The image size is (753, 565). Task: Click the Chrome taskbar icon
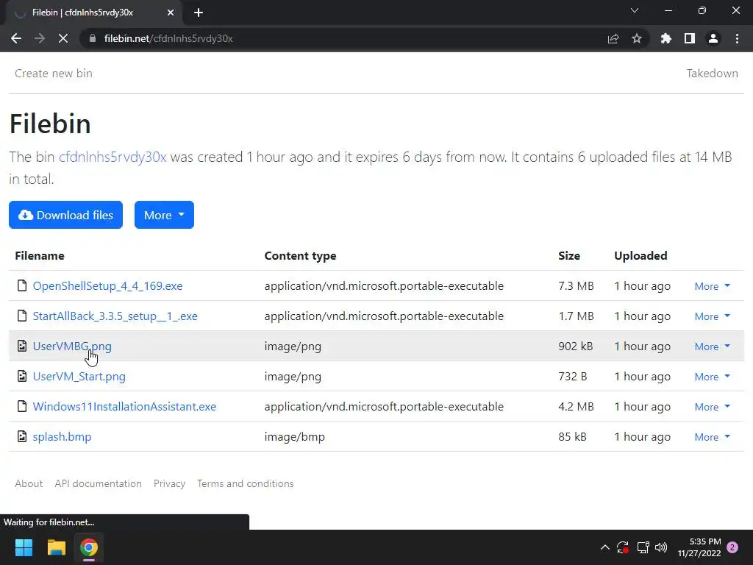click(x=89, y=547)
